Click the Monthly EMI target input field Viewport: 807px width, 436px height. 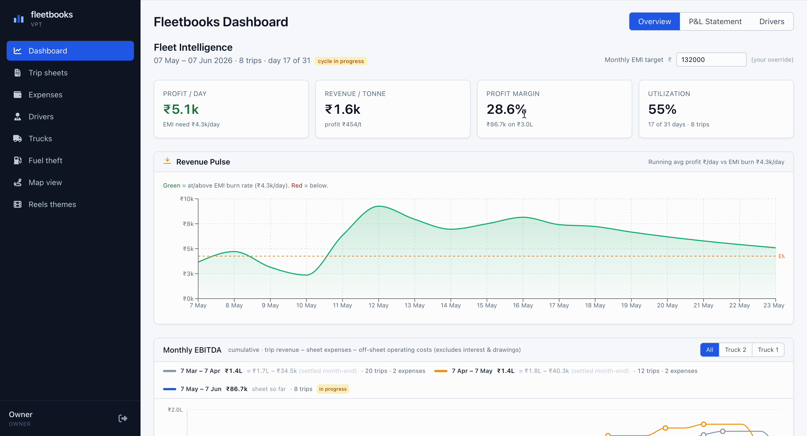711,60
